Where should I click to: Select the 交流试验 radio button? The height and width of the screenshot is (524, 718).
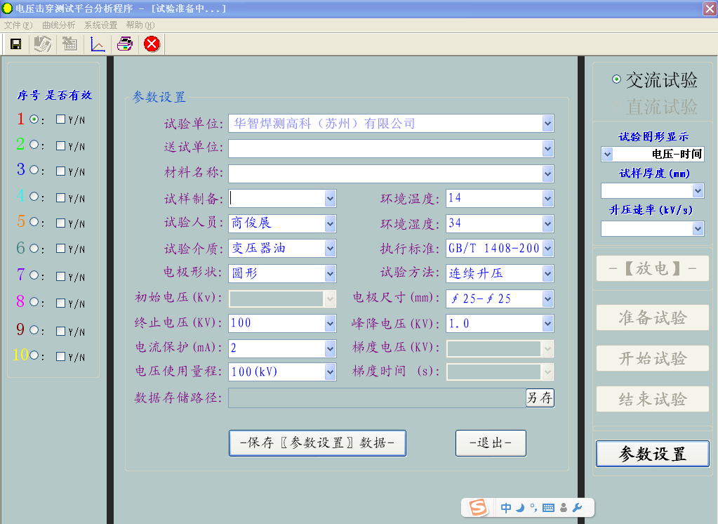[616, 79]
